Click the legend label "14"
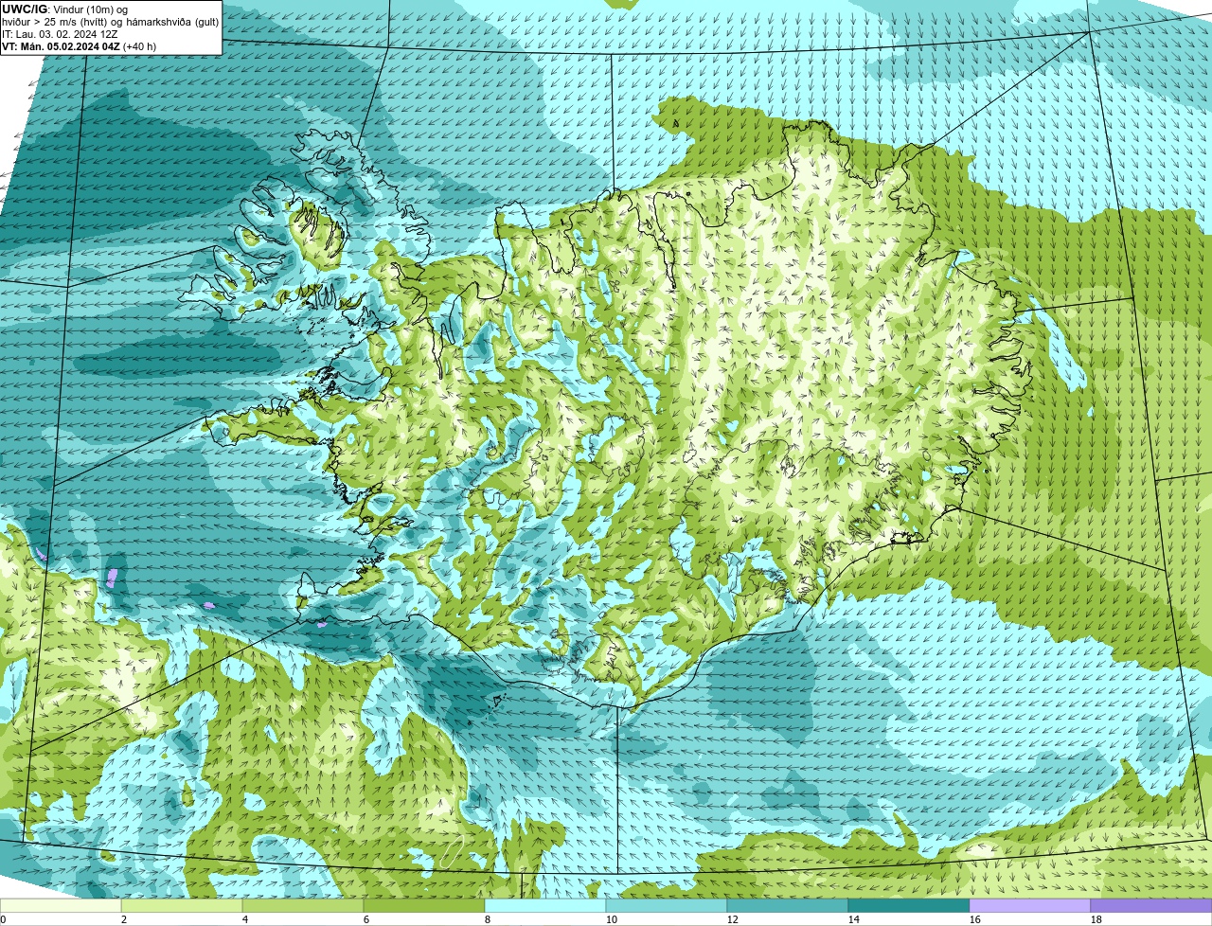The image size is (1212, 926). (854, 919)
